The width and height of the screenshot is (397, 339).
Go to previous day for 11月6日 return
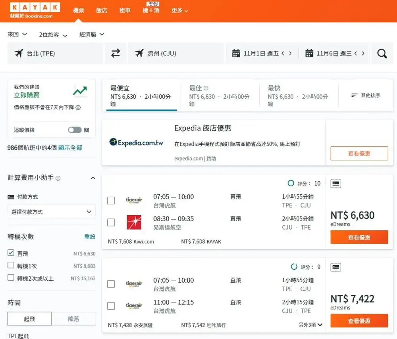[356, 54]
